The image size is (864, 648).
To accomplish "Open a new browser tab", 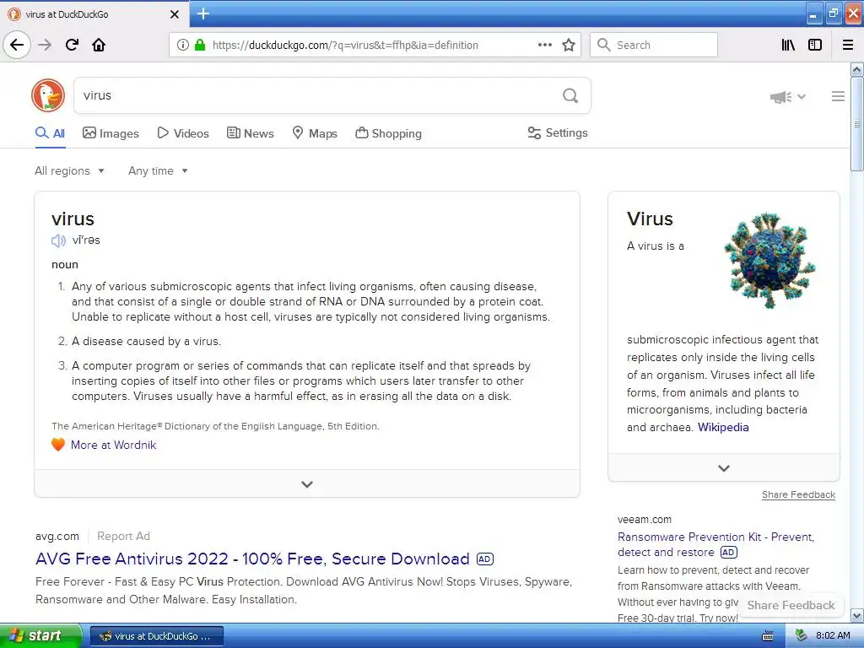I will tap(203, 13).
